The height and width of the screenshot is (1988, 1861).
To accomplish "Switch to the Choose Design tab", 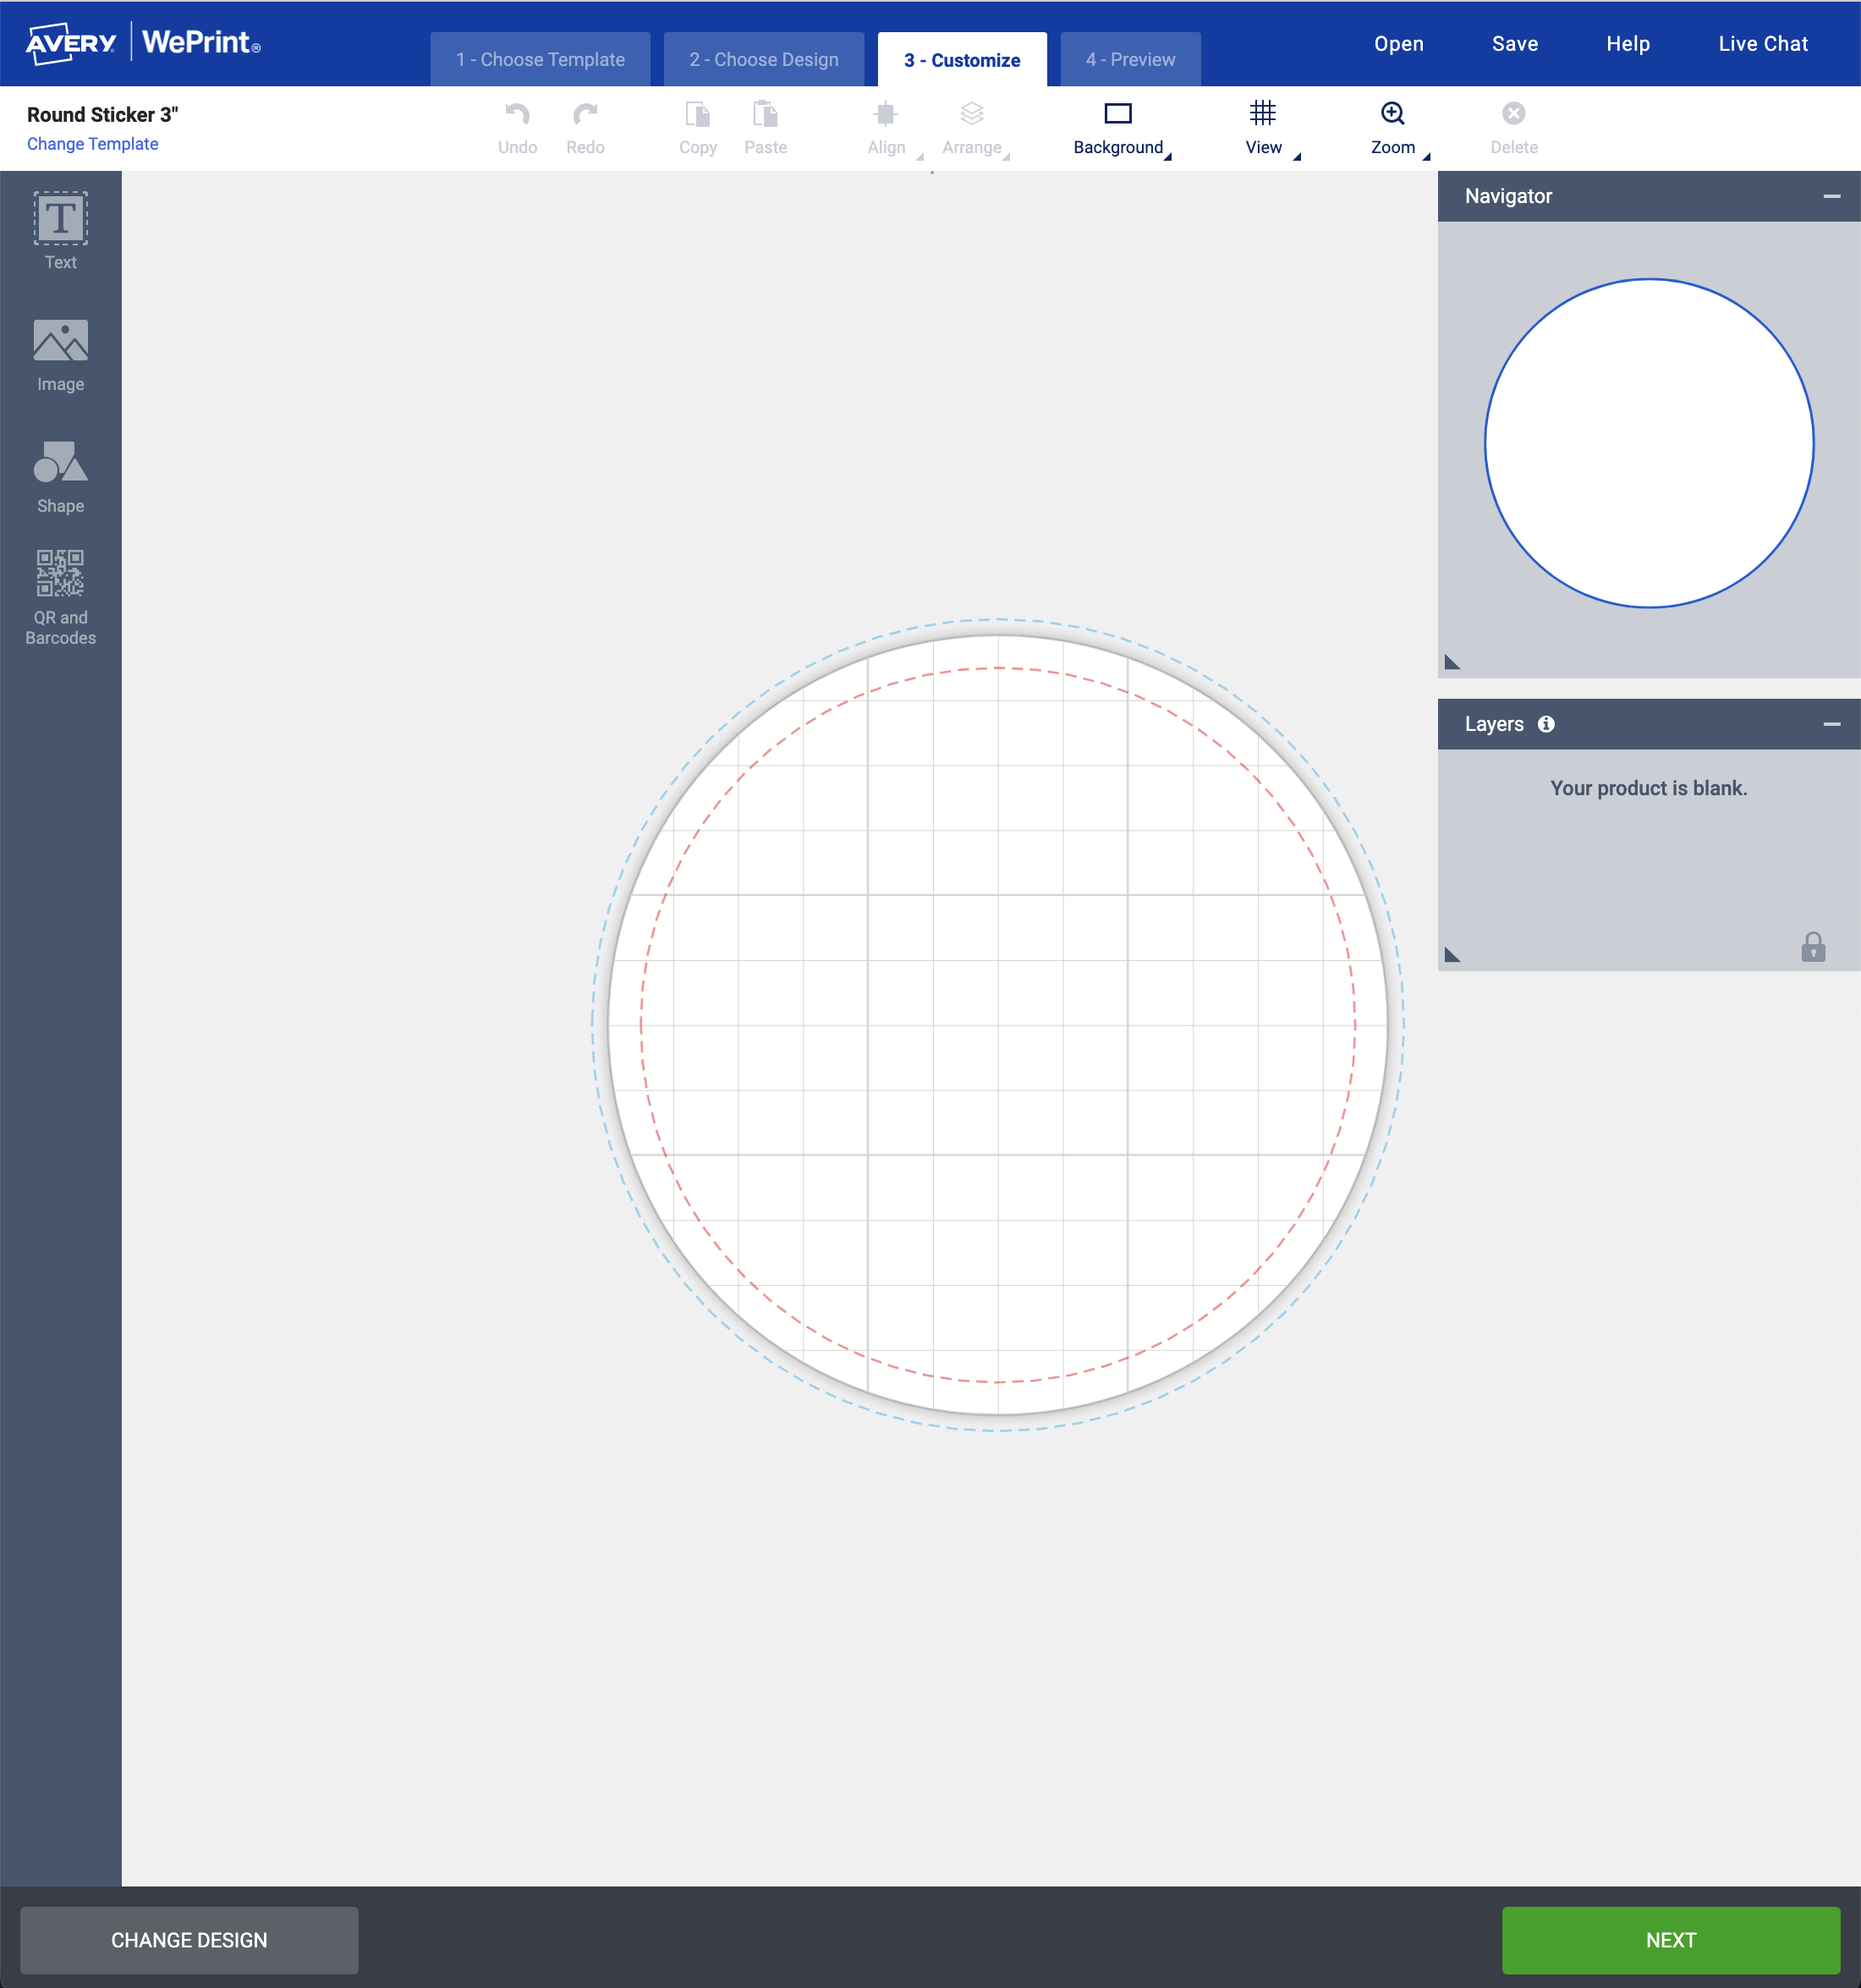I will pyautogui.click(x=763, y=59).
